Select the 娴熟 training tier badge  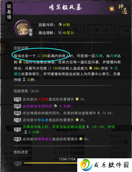[18, 106]
